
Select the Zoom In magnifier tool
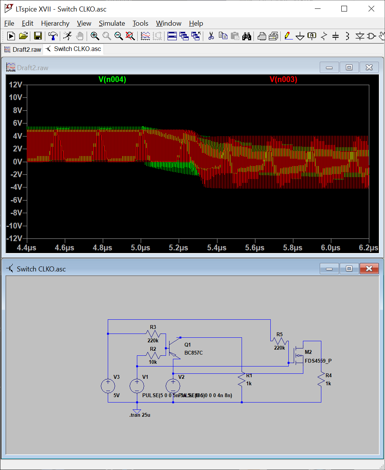point(95,36)
